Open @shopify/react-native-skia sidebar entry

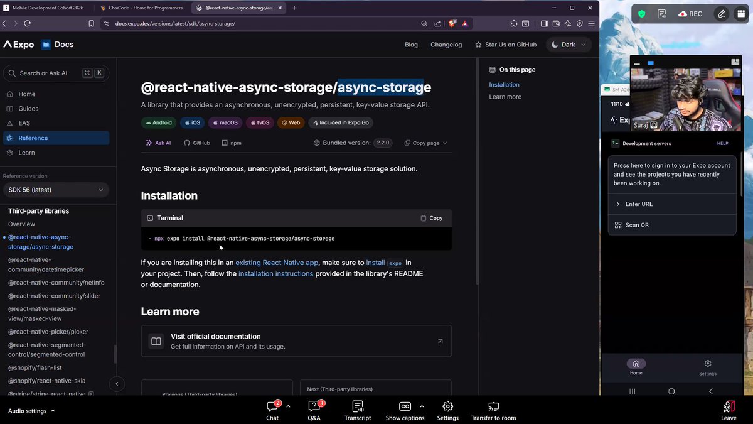(46, 381)
